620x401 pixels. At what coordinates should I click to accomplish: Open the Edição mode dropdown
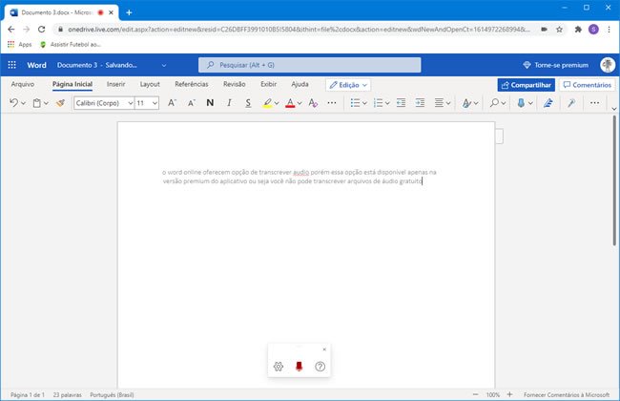[348, 84]
